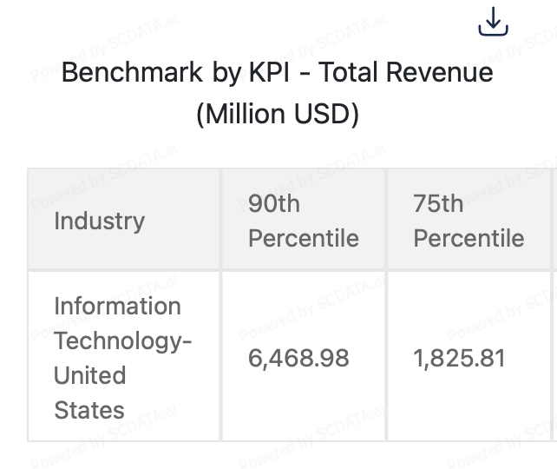Click the 'Benchmark by KPI - Total Revenue' title

278,72
